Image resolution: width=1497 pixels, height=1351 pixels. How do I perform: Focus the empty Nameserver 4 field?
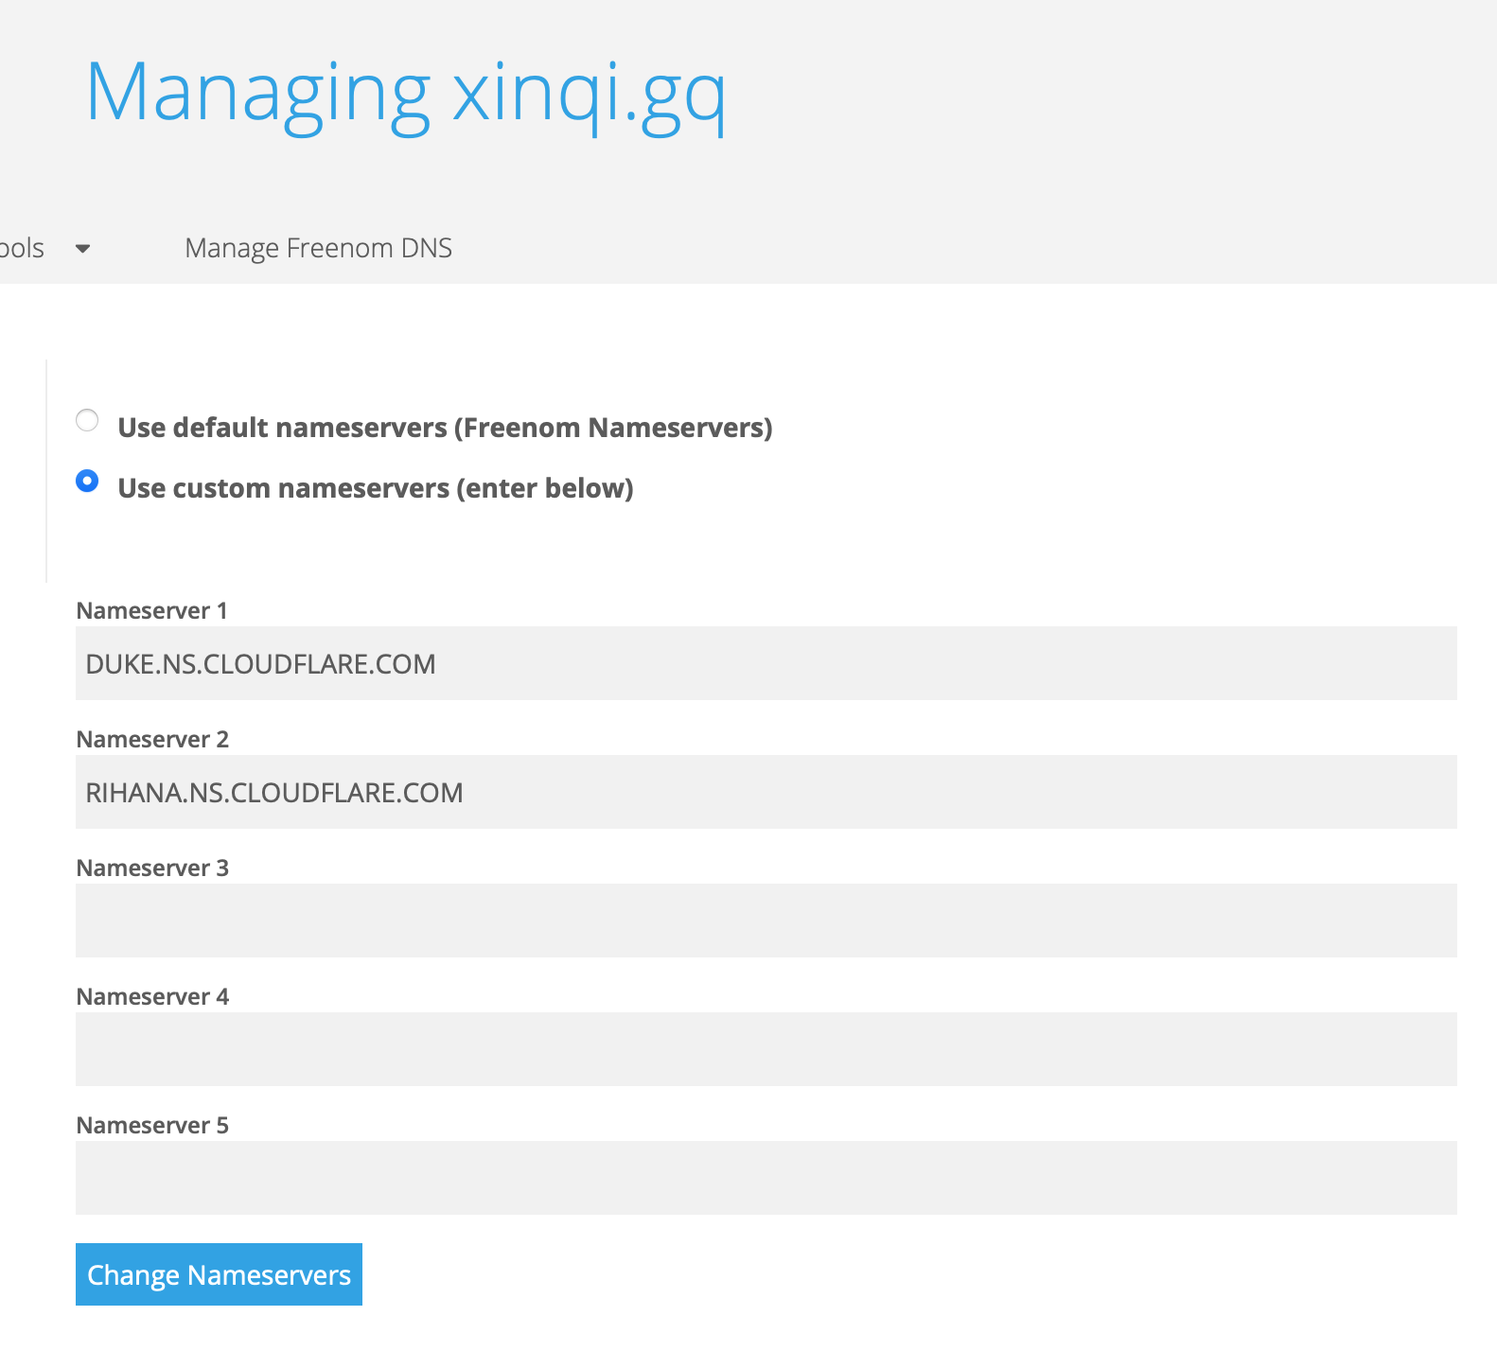766,1049
